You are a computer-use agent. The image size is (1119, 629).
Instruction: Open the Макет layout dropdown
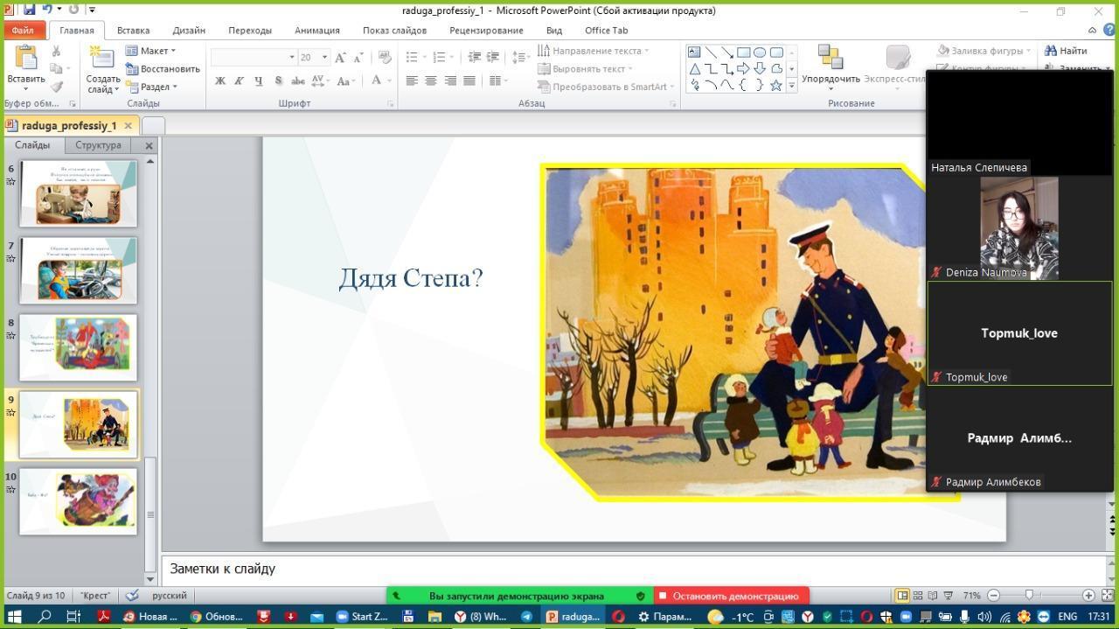point(151,51)
